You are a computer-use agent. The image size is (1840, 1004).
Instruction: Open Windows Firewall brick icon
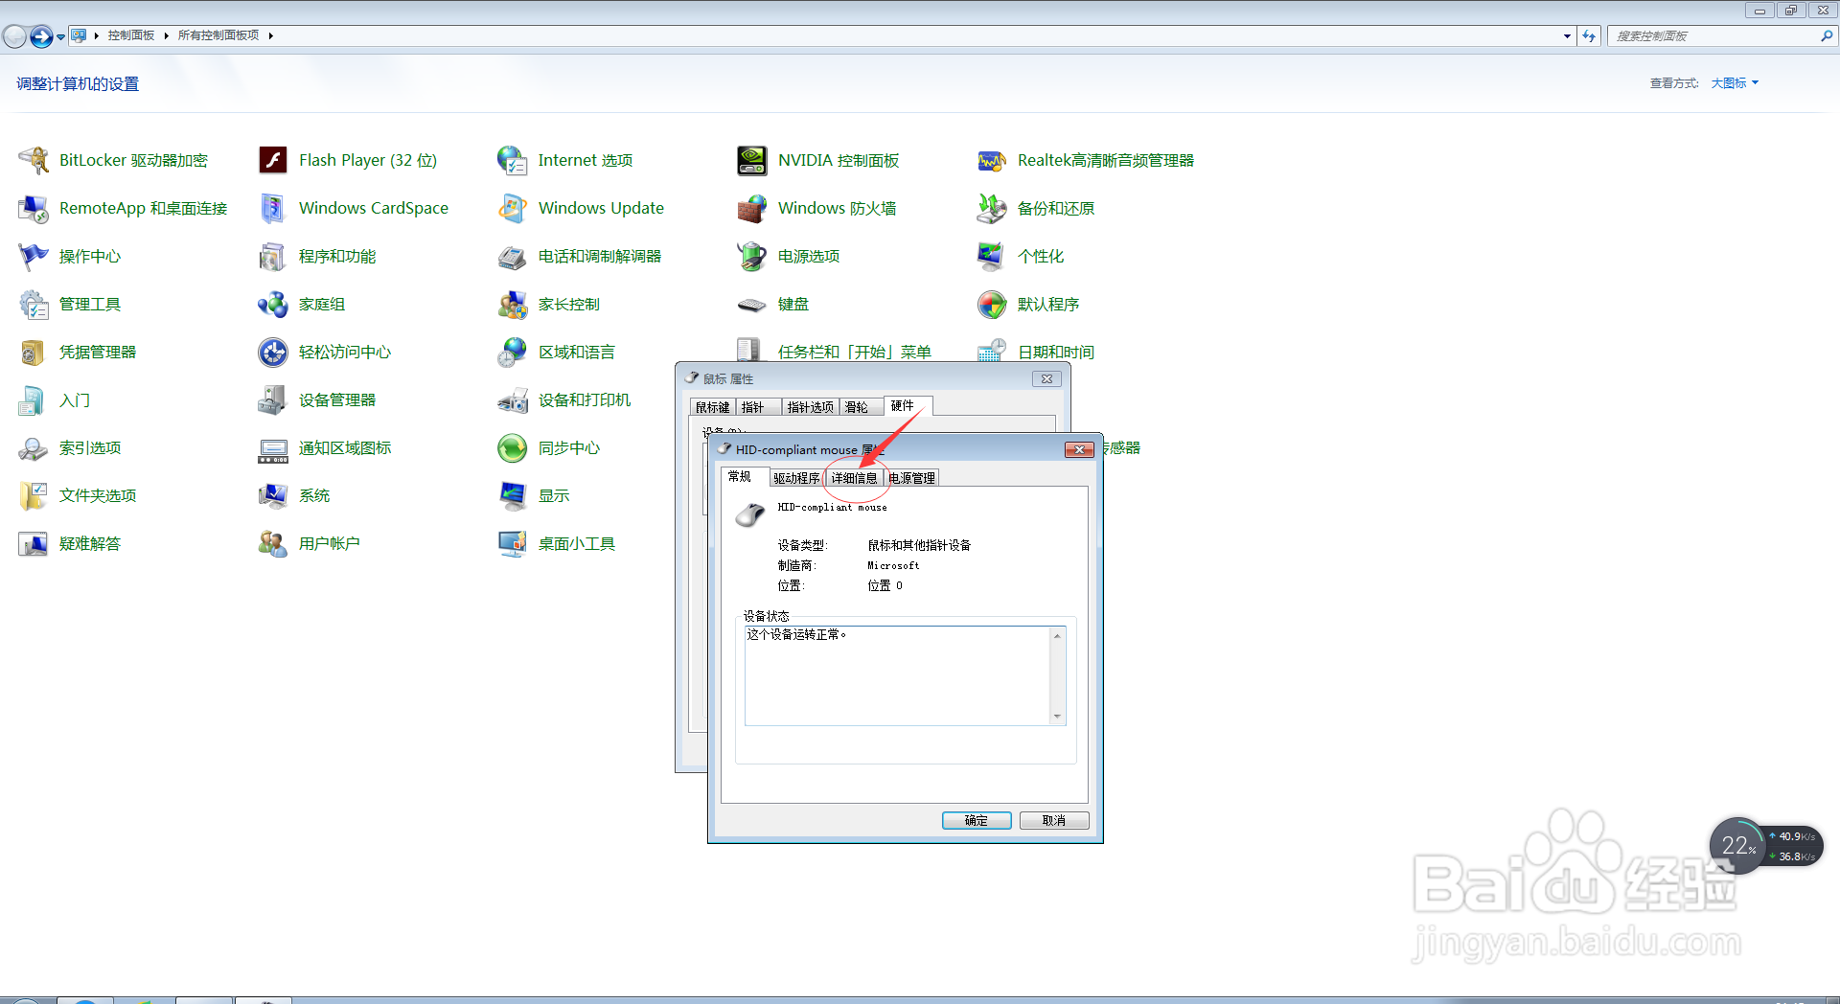[x=752, y=208]
